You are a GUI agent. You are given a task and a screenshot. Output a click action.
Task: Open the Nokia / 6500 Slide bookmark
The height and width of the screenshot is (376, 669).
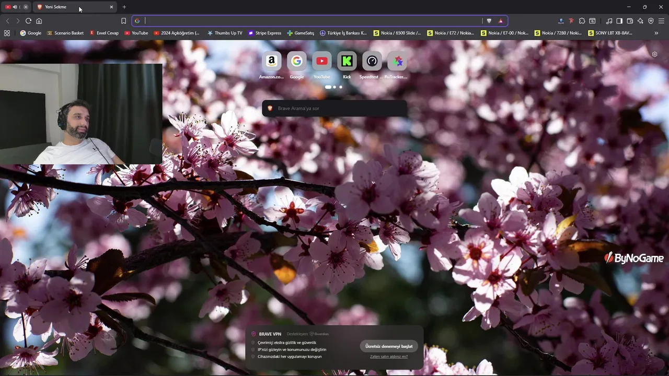point(397,33)
